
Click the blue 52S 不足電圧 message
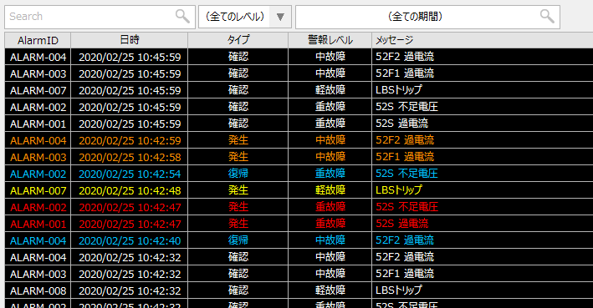point(406,174)
